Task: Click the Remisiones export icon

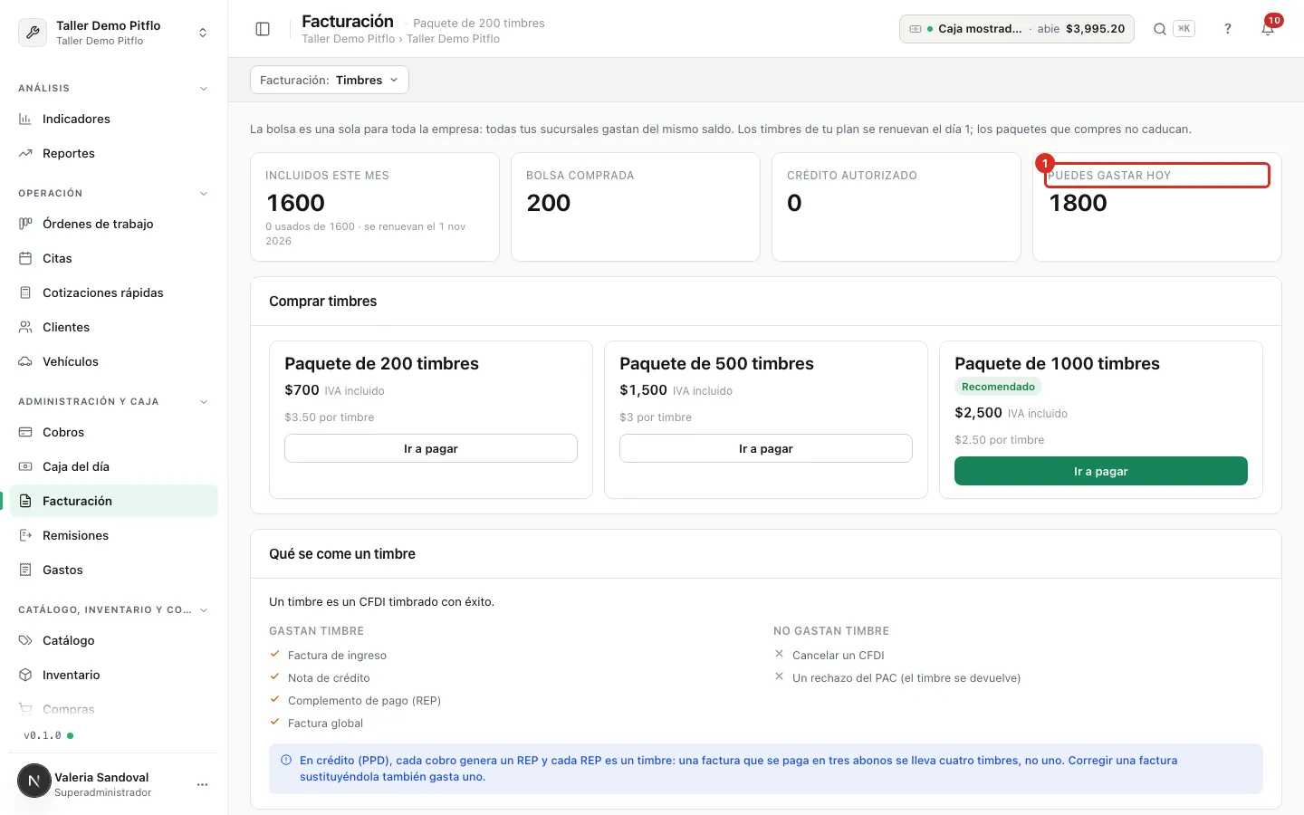Action: [25, 535]
